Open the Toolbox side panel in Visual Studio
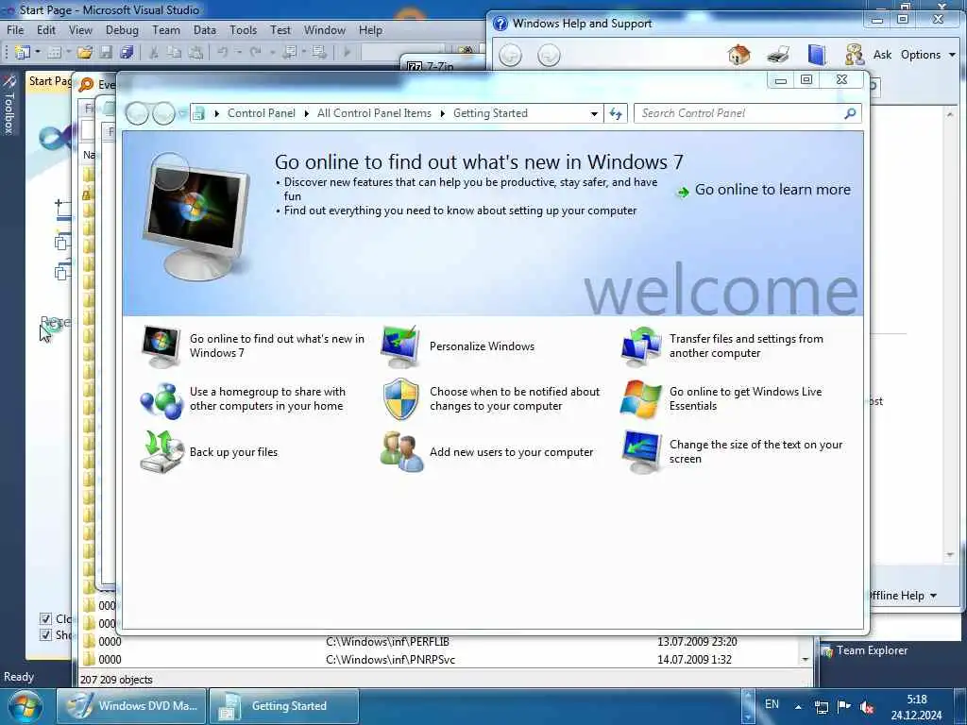This screenshot has height=725, width=967. click(8, 105)
